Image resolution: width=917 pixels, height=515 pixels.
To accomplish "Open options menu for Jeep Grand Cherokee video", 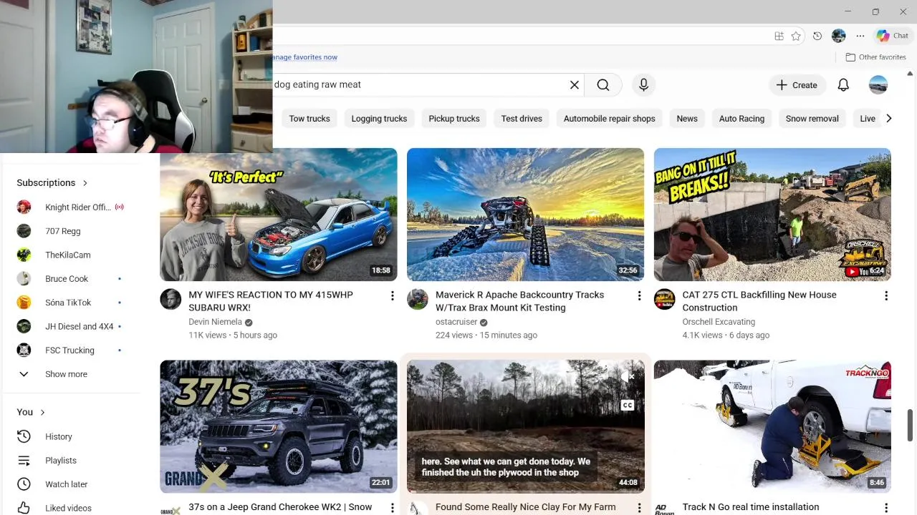I will pyautogui.click(x=392, y=508).
